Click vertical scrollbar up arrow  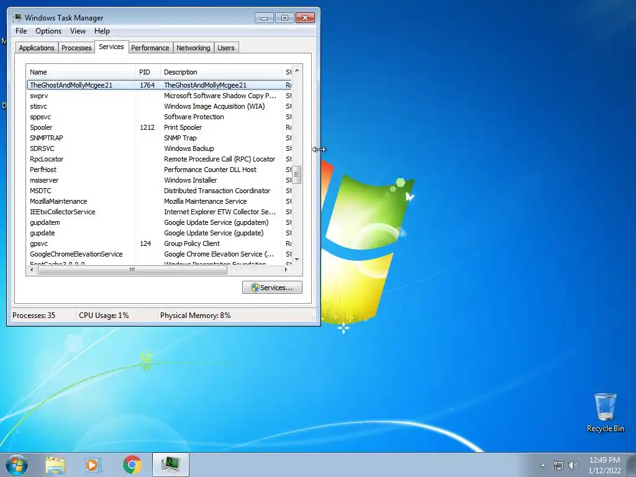click(x=297, y=70)
